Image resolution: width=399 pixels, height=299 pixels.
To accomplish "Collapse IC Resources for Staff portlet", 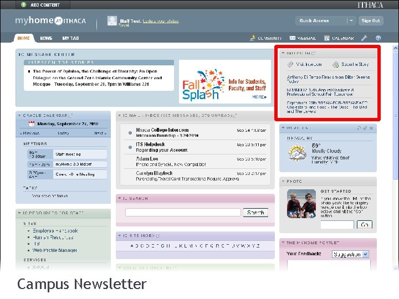I will [19, 213].
